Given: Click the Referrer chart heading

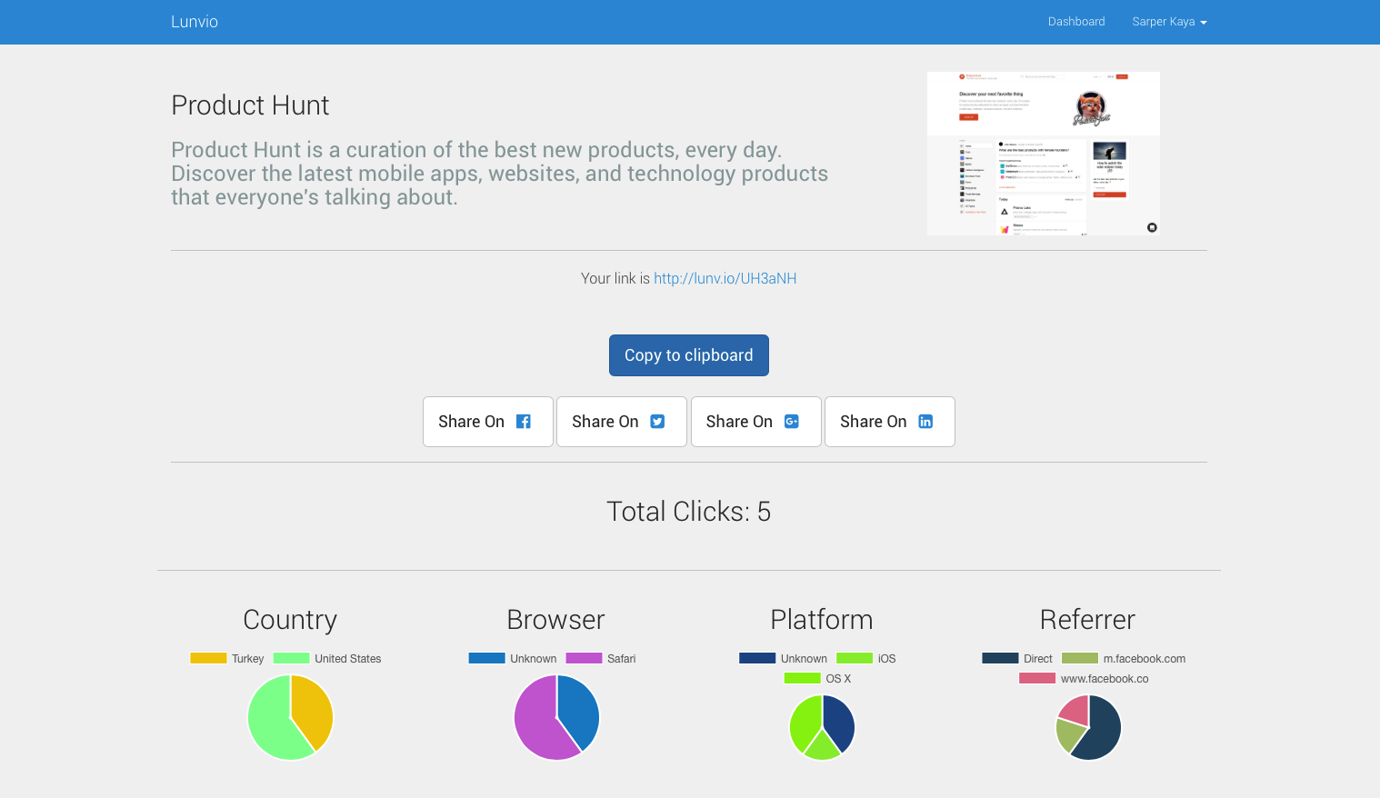Looking at the screenshot, I should click(1087, 620).
